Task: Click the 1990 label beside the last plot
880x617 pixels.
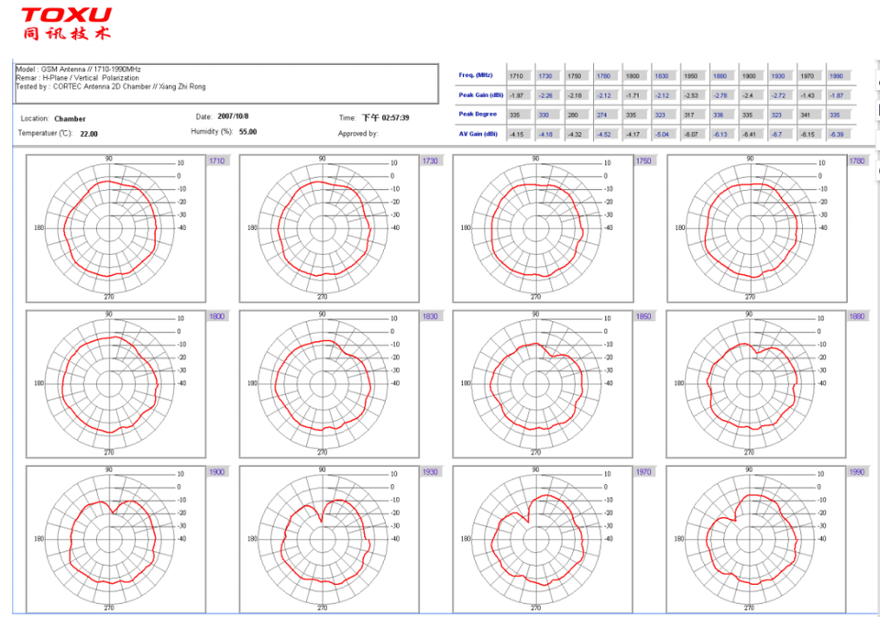Action: (858, 472)
